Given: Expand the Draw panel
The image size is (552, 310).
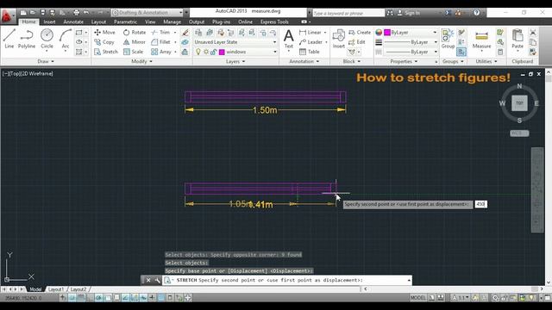Looking at the screenshot, I should (x=46, y=61).
